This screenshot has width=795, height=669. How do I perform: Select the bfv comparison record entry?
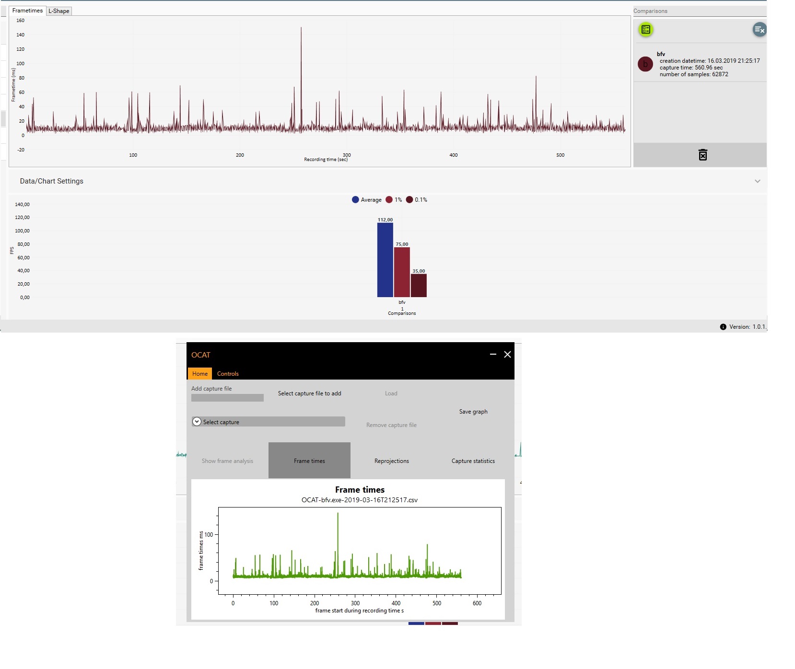[x=700, y=64]
